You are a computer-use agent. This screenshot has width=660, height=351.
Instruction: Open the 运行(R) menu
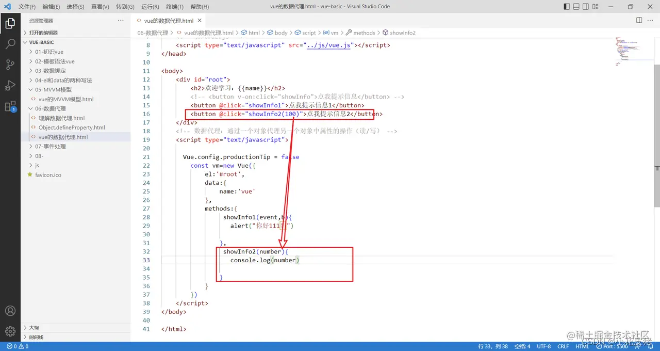[x=150, y=7]
